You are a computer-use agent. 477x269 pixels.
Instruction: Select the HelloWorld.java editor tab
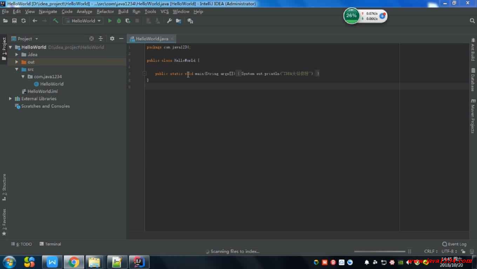tap(152, 39)
